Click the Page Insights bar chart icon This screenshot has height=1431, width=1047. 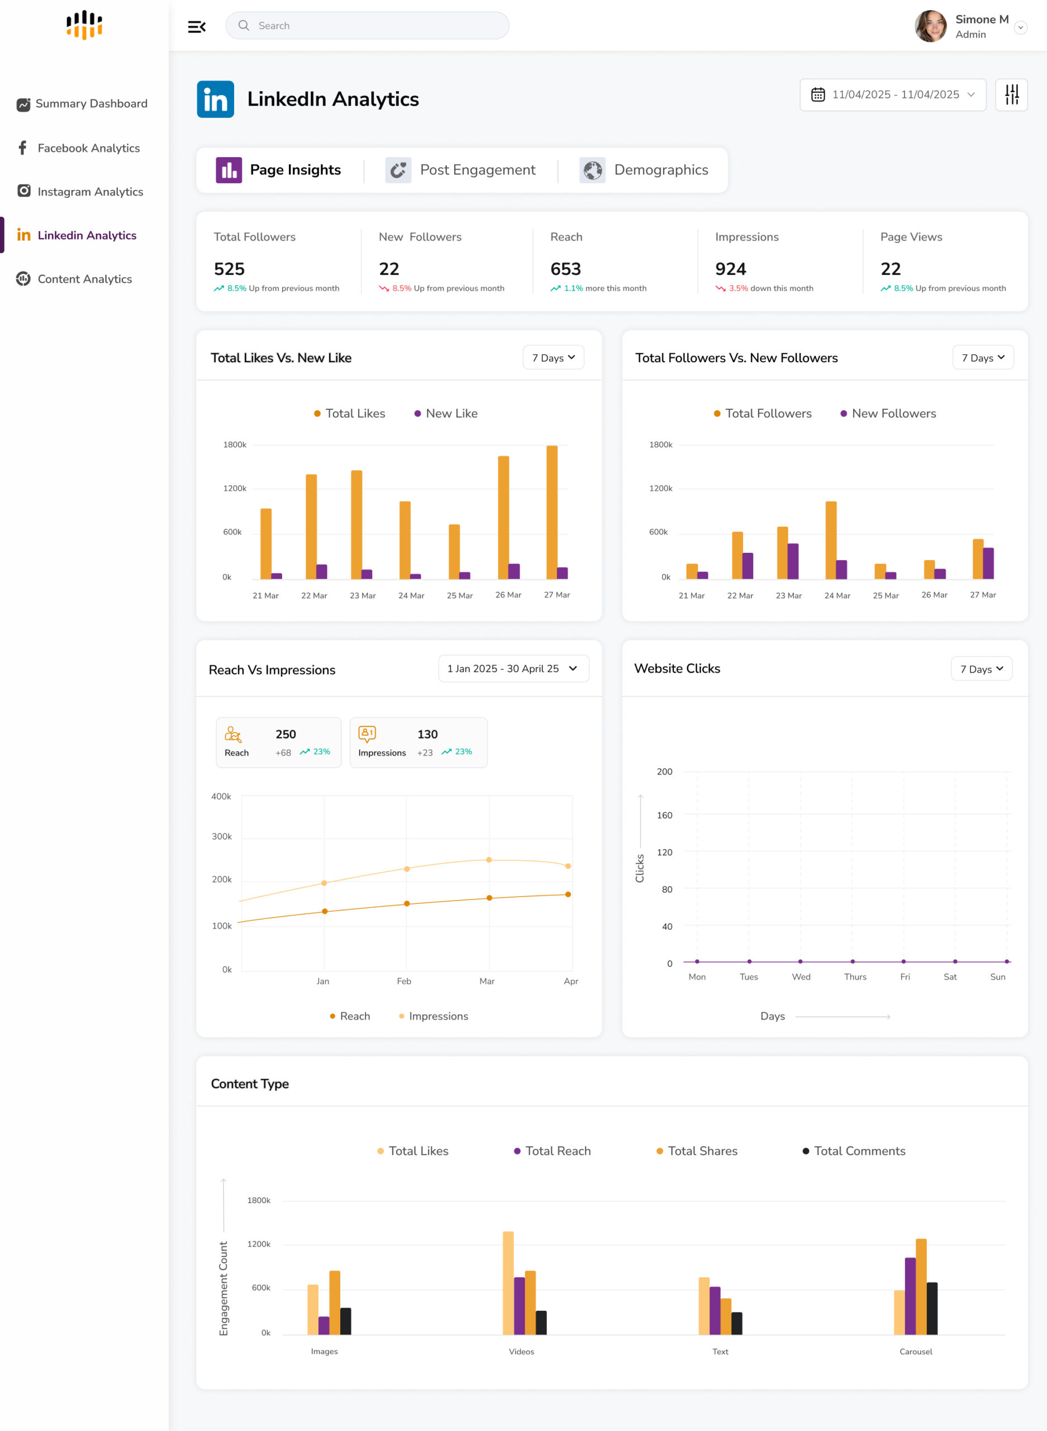229,170
